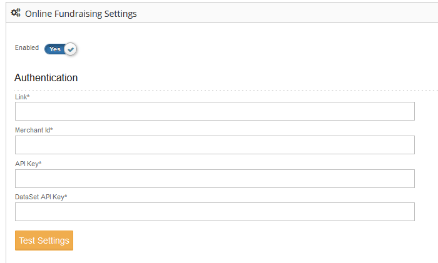Click the Yes label on the toggle

pyautogui.click(x=55, y=49)
